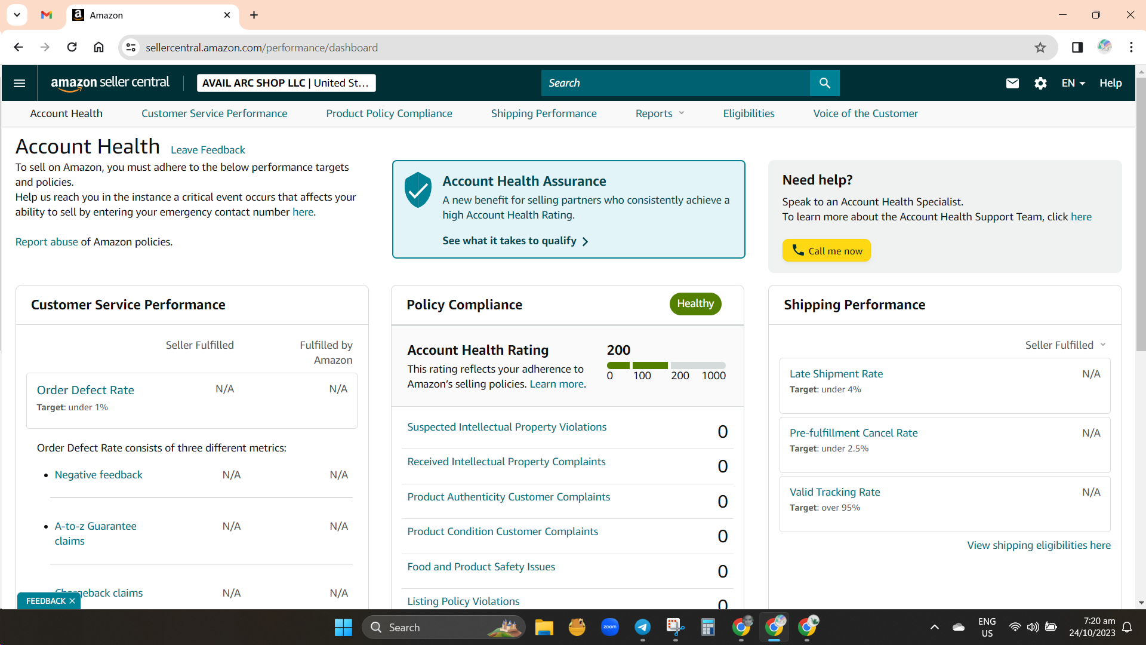The width and height of the screenshot is (1146, 645).
Task: Open Zoom from the taskbar
Action: coord(609,627)
